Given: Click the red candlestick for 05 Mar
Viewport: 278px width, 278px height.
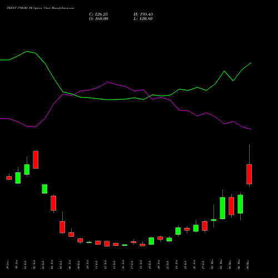Looking at the screenshot, I should click(x=231, y=206).
